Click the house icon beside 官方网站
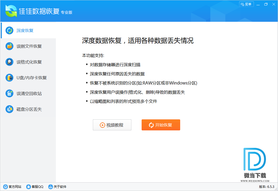Screen dimensions: 278x191 pos(6,187)
